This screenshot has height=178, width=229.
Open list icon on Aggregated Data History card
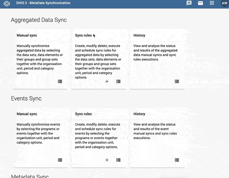(177, 81)
